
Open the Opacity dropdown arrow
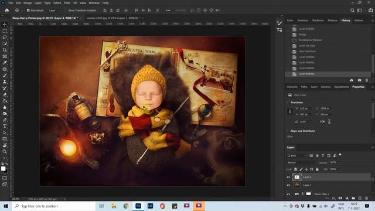[339, 162]
